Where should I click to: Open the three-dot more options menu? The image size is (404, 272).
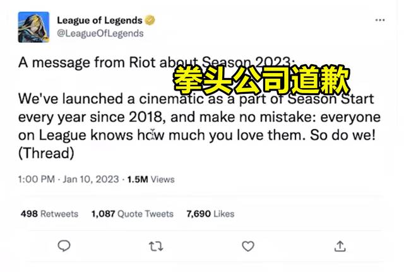tap(380, 20)
